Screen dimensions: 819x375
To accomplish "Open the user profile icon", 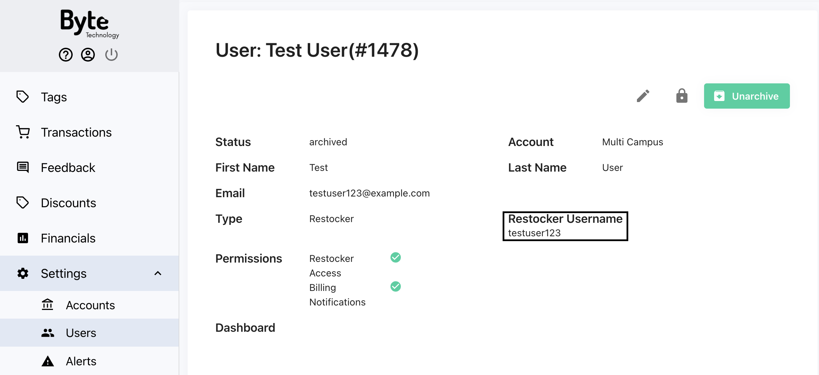I will (88, 55).
